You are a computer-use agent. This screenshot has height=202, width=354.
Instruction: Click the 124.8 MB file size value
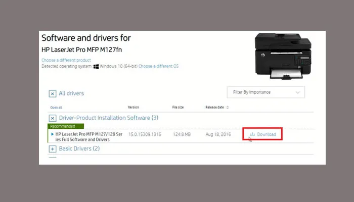click(182, 134)
